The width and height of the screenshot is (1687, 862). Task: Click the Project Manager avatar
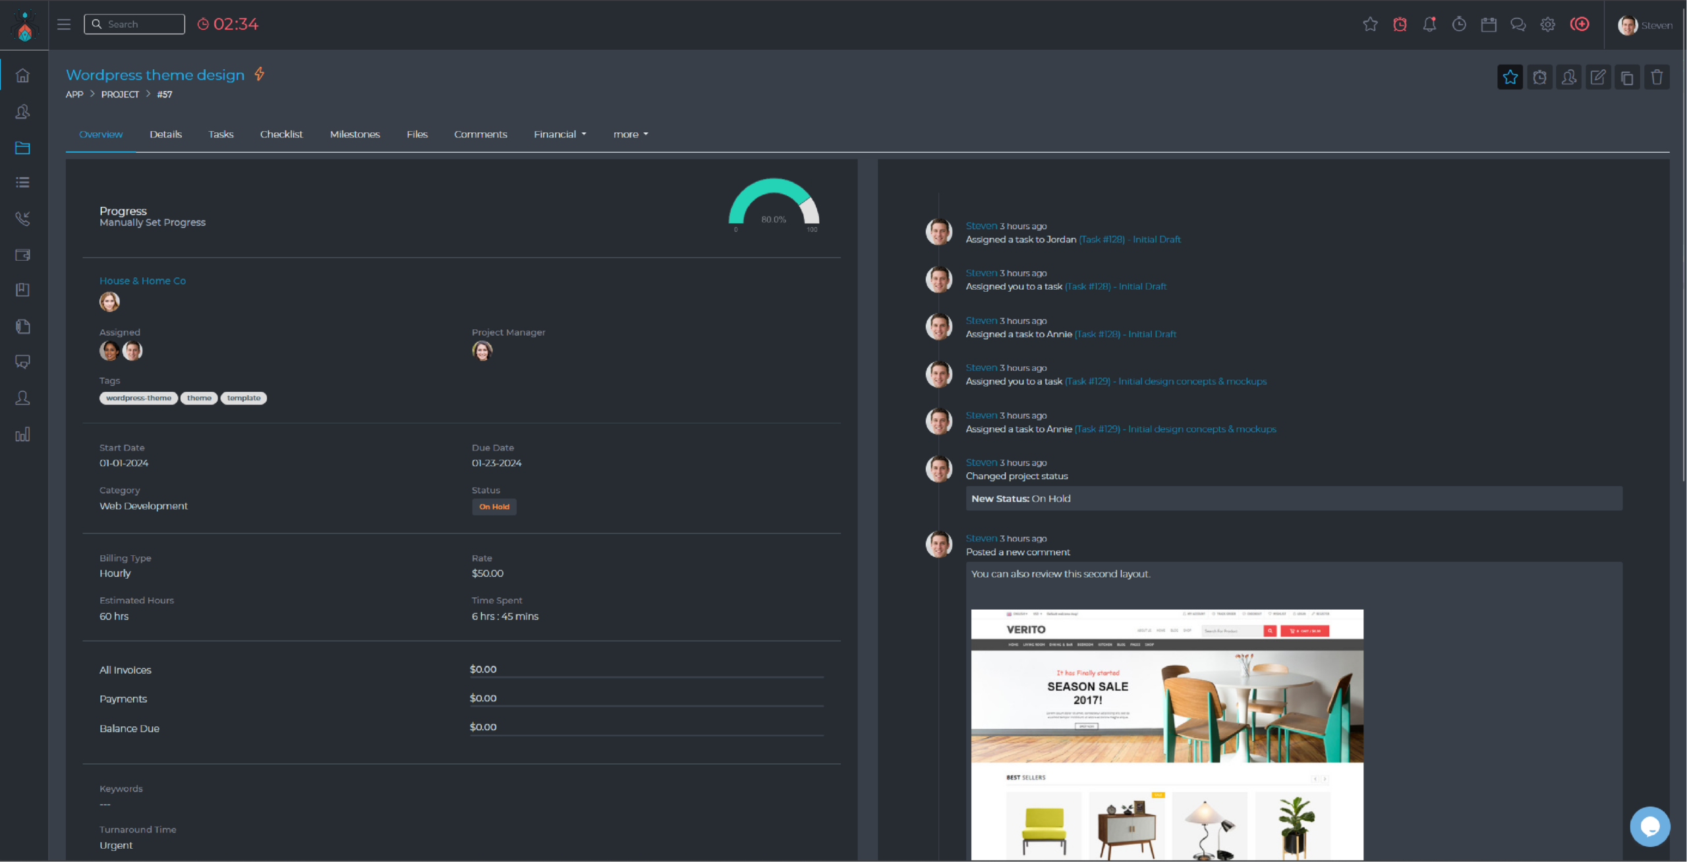tap(482, 351)
